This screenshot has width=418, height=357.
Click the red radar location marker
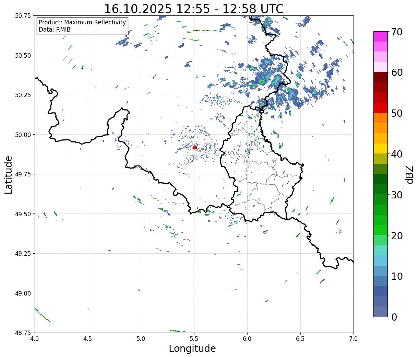click(x=195, y=147)
